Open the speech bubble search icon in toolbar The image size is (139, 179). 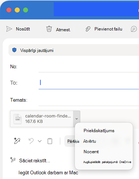134,29
